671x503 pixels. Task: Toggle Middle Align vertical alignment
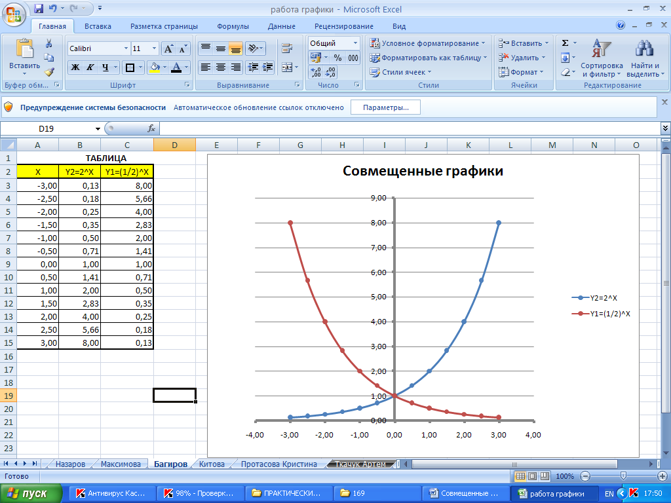pos(221,48)
